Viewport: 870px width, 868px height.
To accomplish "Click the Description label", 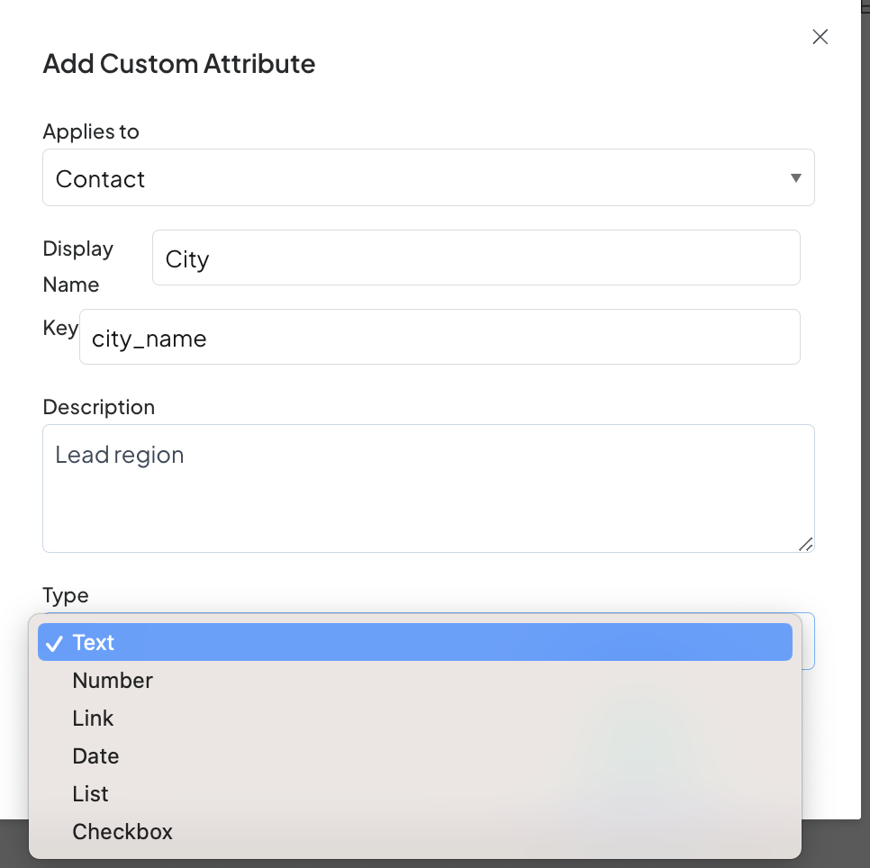I will (x=99, y=407).
